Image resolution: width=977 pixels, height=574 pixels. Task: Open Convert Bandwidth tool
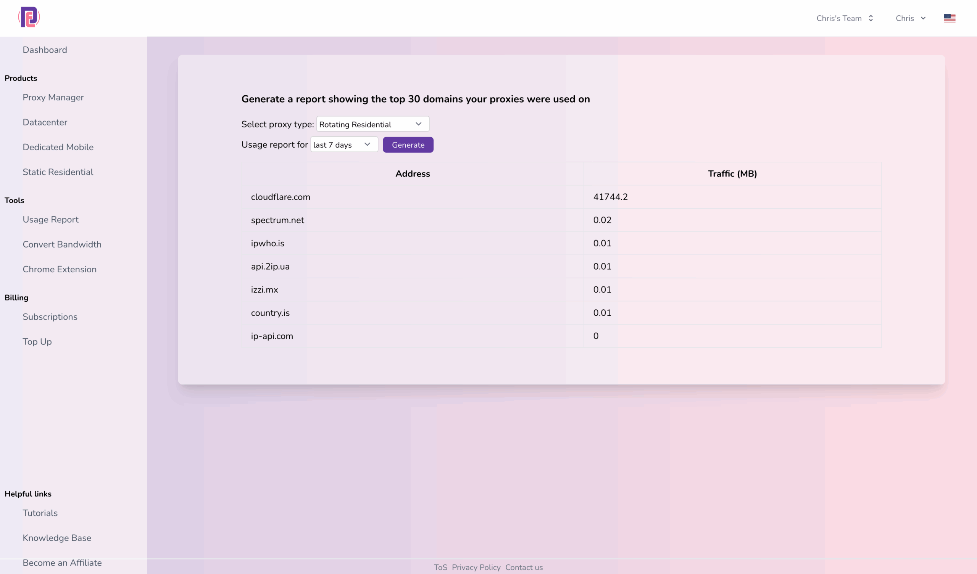(62, 244)
